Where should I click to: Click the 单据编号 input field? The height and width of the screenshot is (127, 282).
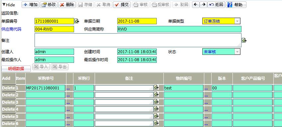coord(54,21)
